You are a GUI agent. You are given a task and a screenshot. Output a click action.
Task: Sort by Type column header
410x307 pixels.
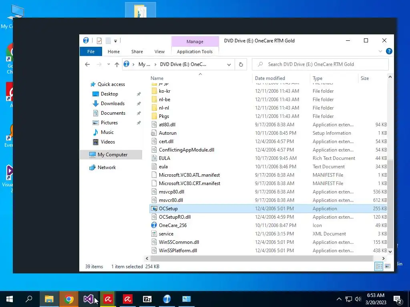[x=318, y=78]
